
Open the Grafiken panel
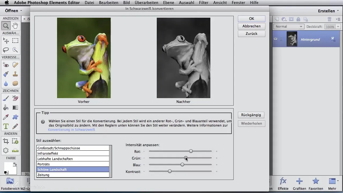[x=299, y=184]
